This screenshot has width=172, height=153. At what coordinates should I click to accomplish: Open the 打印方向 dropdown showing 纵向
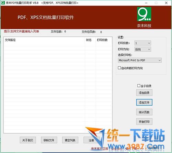pyautogui.click(x=143, y=49)
